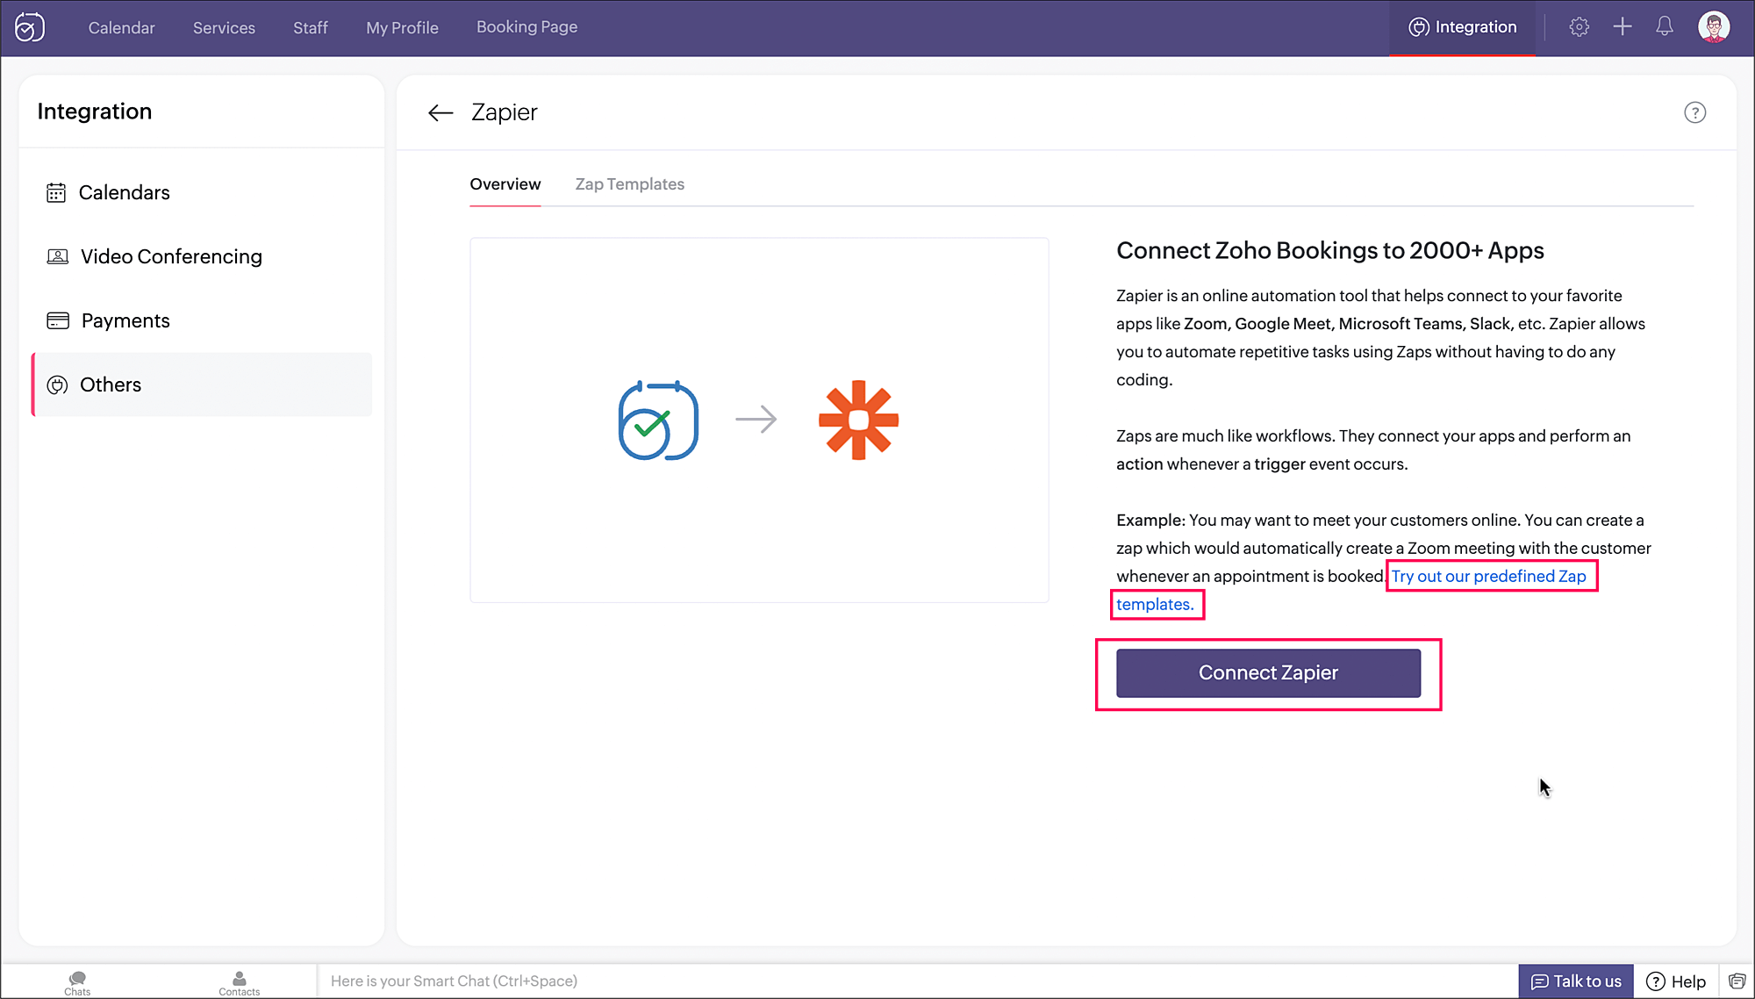
Task: Click the plus add icon
Action: [1622, 27]
